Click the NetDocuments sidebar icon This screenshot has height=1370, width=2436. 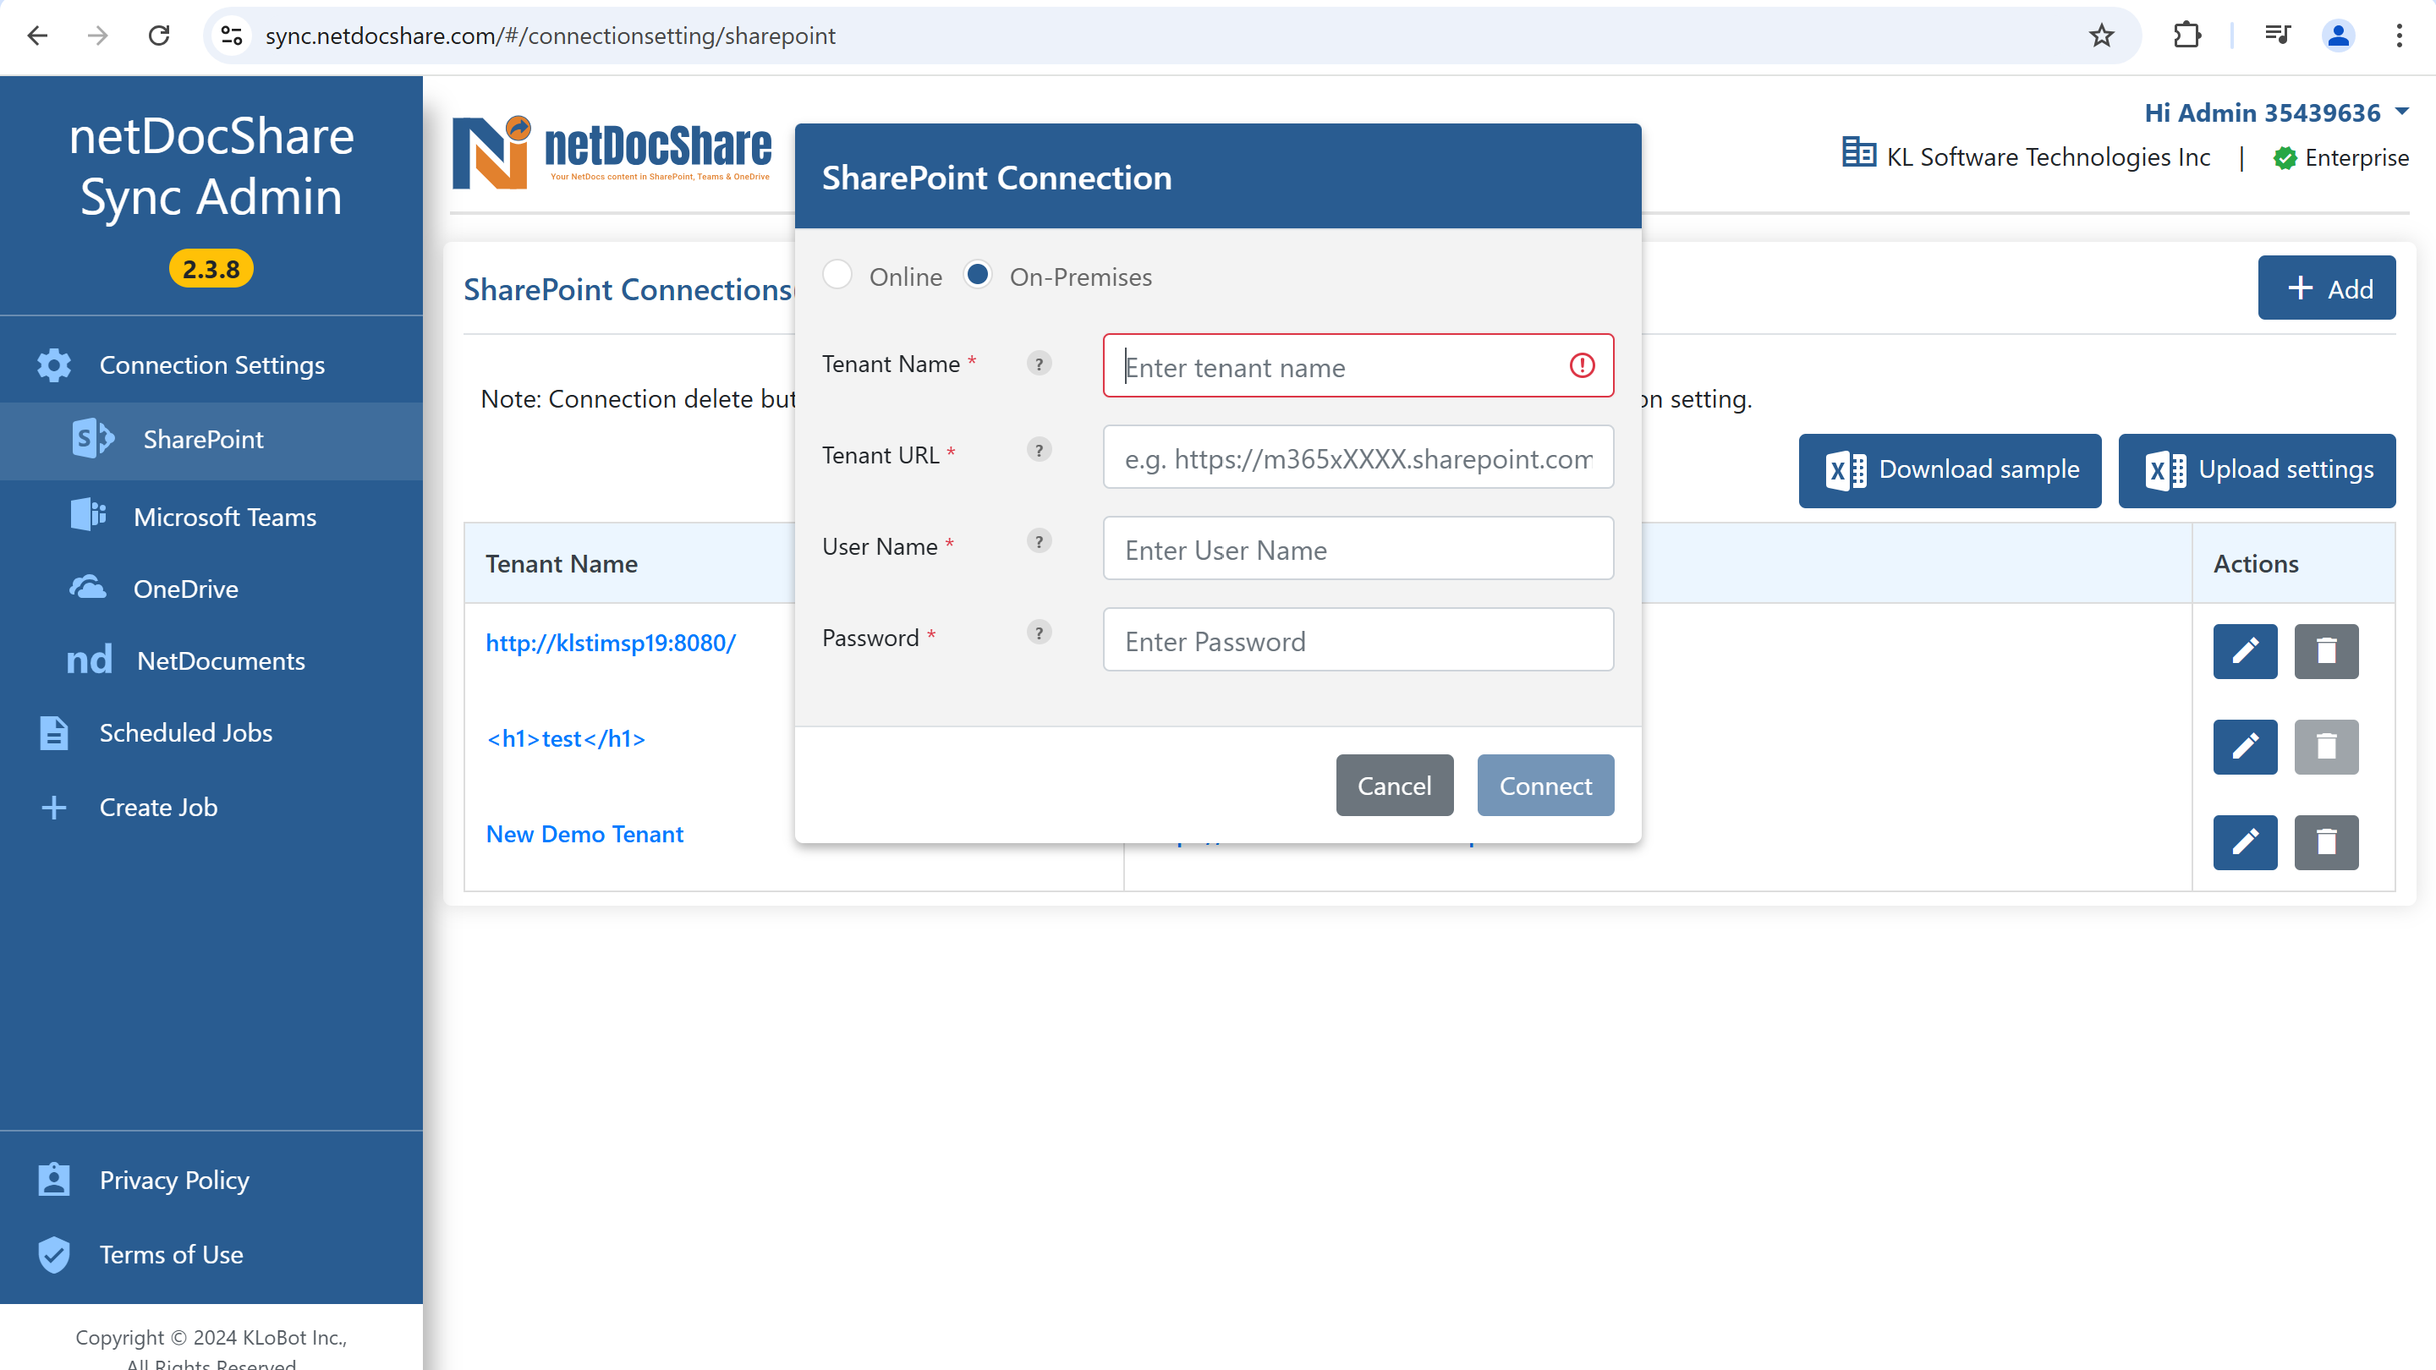coord(87,659)
